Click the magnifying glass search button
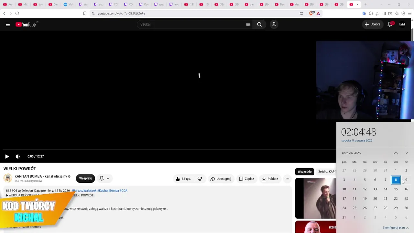Viewport: 414px width, 233px height. [259, 24]
